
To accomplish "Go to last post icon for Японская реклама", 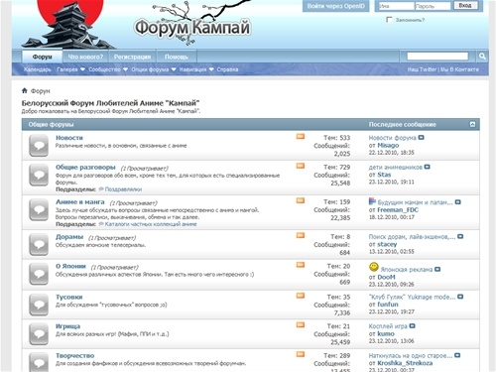I will click(437, 270).
